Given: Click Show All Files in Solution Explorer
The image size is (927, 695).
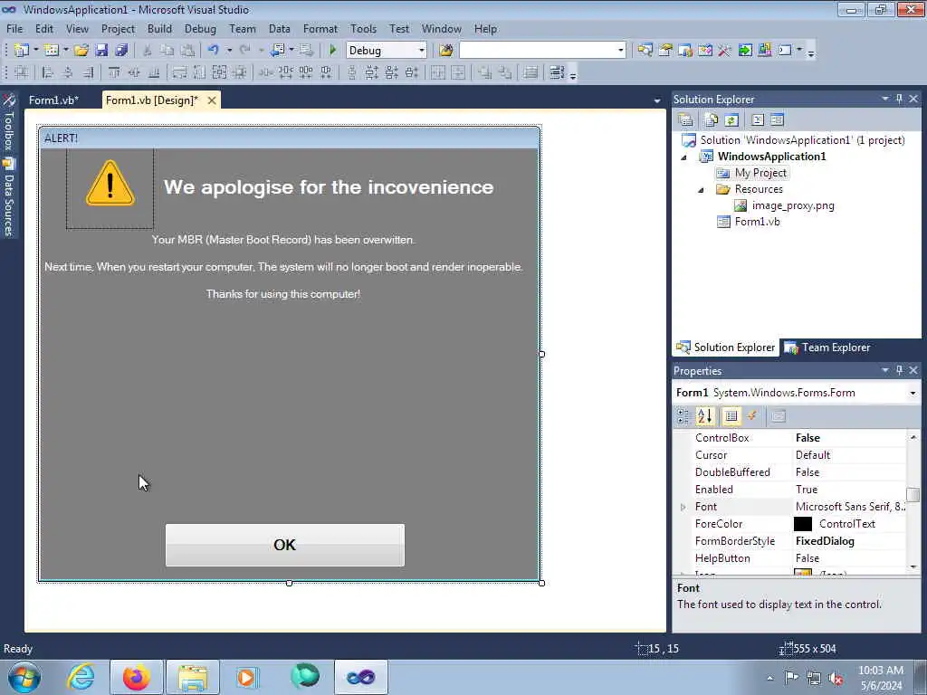Looking at the screenshot, I should [x=712, y=120].
